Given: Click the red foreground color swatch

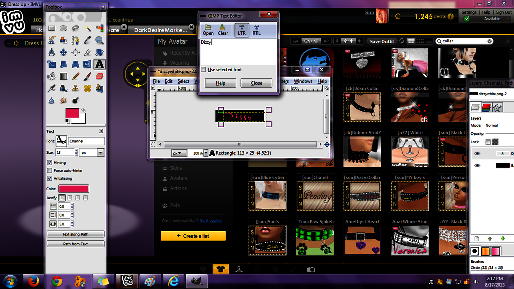Looking at the screenshot, I should pyautogui.click(x=72, y=114).
